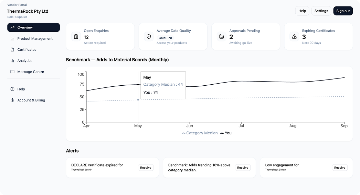
Task: Click the Average Data Quality shield icon
Action: 149,36
